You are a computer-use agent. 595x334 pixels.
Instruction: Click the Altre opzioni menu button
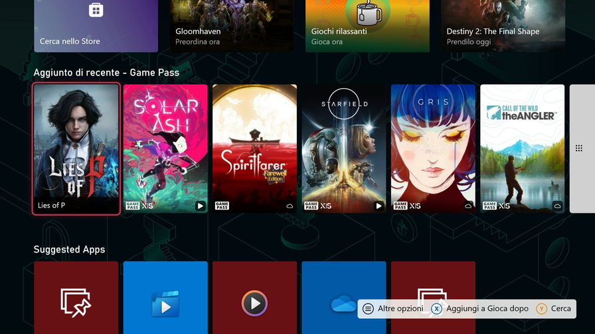[392, 309]
